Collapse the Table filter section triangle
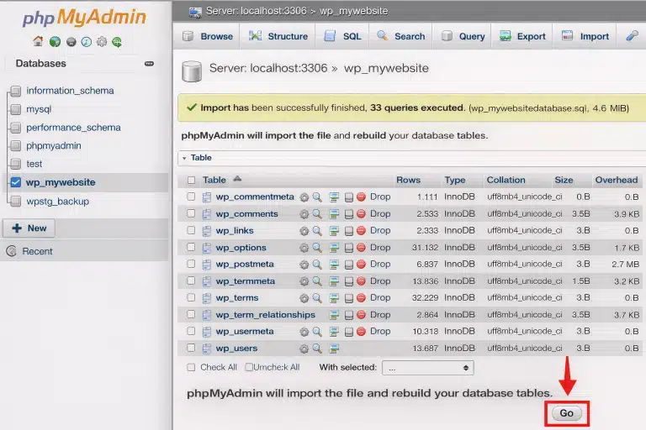 [184, 158]
